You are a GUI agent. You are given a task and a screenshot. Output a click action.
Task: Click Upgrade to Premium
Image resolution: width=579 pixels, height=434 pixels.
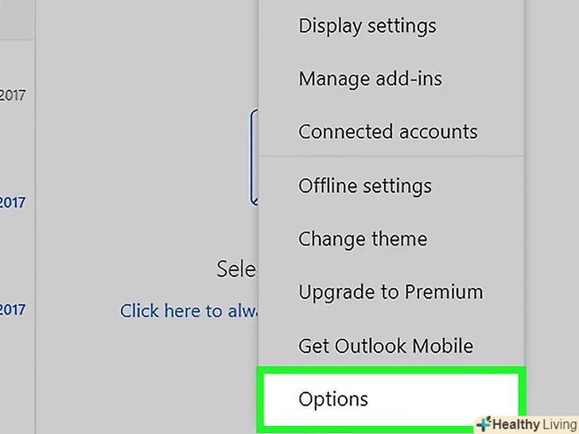[x=390, y=293]
